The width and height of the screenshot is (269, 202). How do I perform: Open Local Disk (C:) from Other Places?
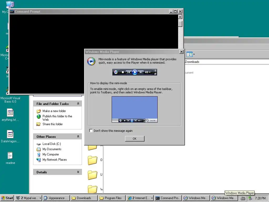(52, 144)
